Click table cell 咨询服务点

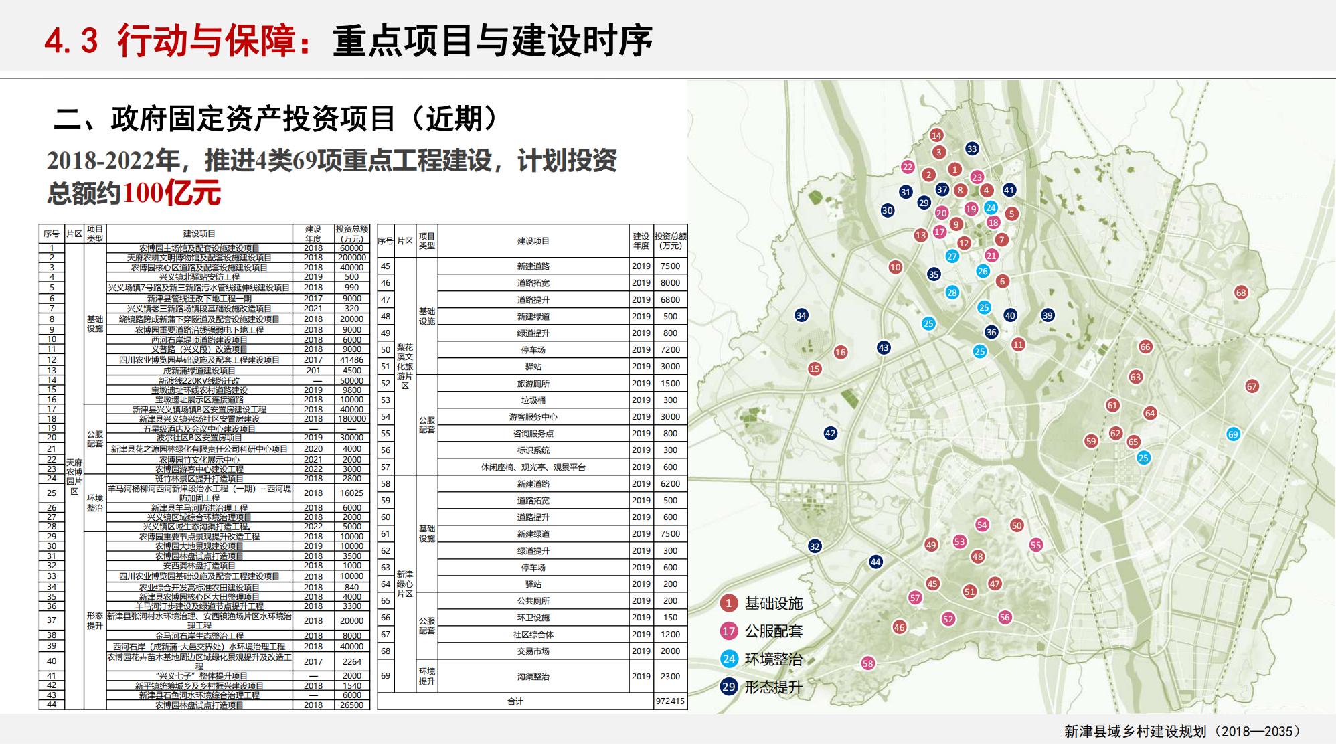533,433
